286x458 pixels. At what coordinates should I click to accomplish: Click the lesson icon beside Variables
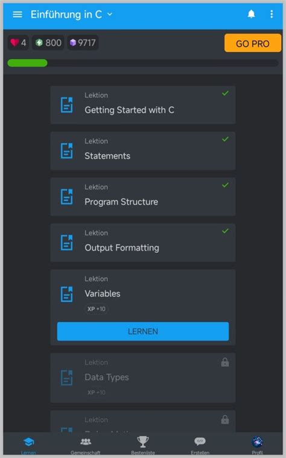pyautogui.click(x=67, y=294)
